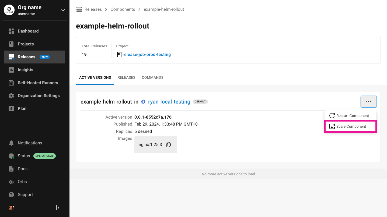Collapse the sidebar with the arrow icon
Image resolution: width=387 pixels, height=217 pixels.
tap(58, 208)
